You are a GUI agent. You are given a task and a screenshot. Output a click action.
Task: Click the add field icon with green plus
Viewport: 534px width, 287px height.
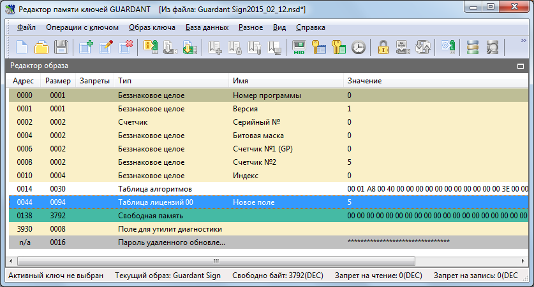click(x=86, y=47)
